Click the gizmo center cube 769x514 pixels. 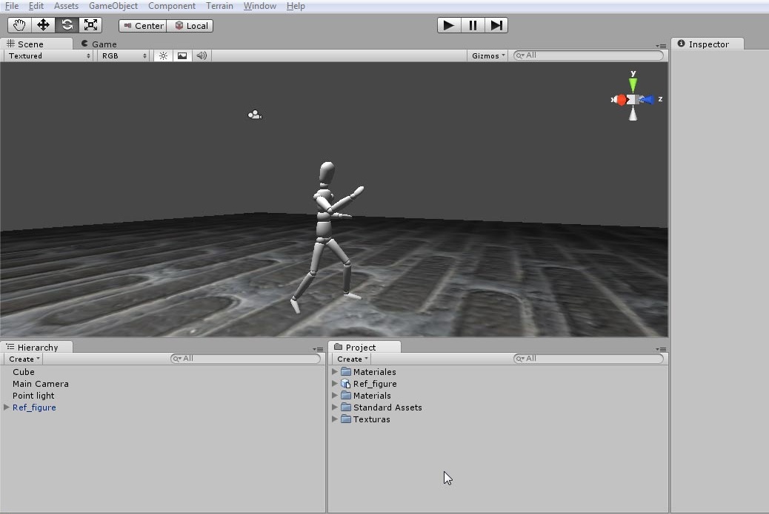pyautogui.click(x=633, y=100)
